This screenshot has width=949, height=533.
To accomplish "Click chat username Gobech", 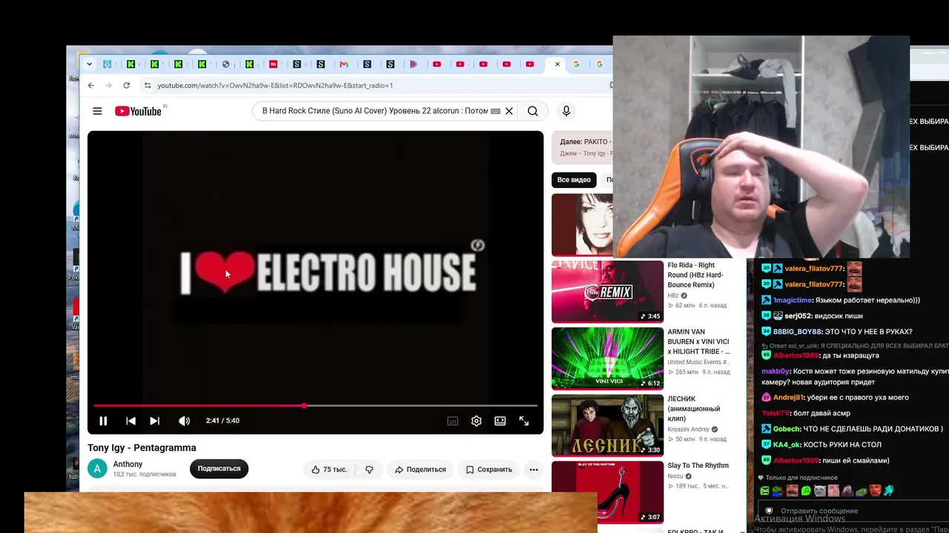I will [x=787, y=429].
